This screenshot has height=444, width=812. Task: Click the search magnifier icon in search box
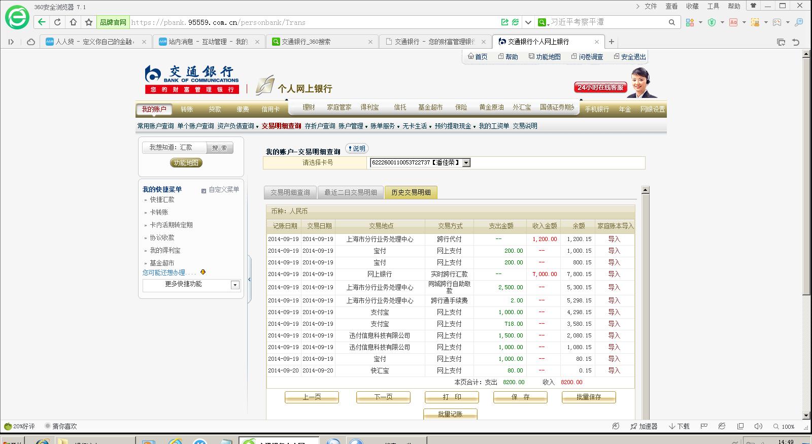[x=671, y=22]
